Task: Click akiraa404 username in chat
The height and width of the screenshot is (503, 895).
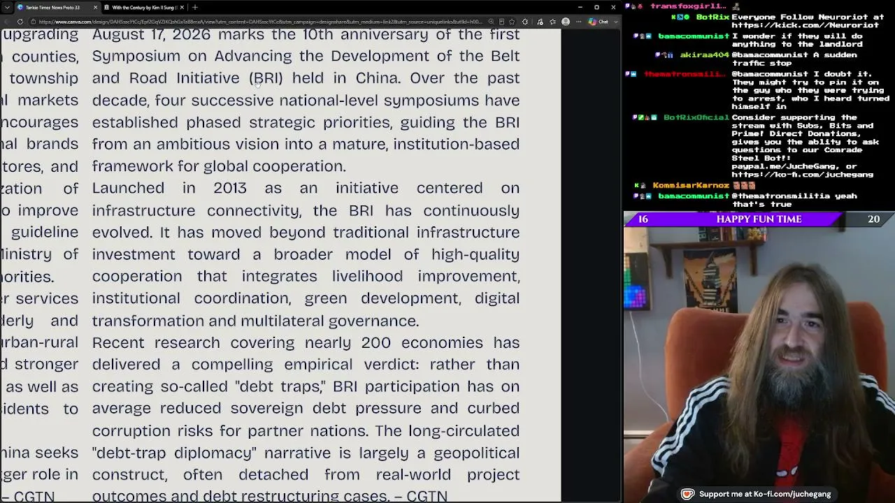Action: pos(704,54)
